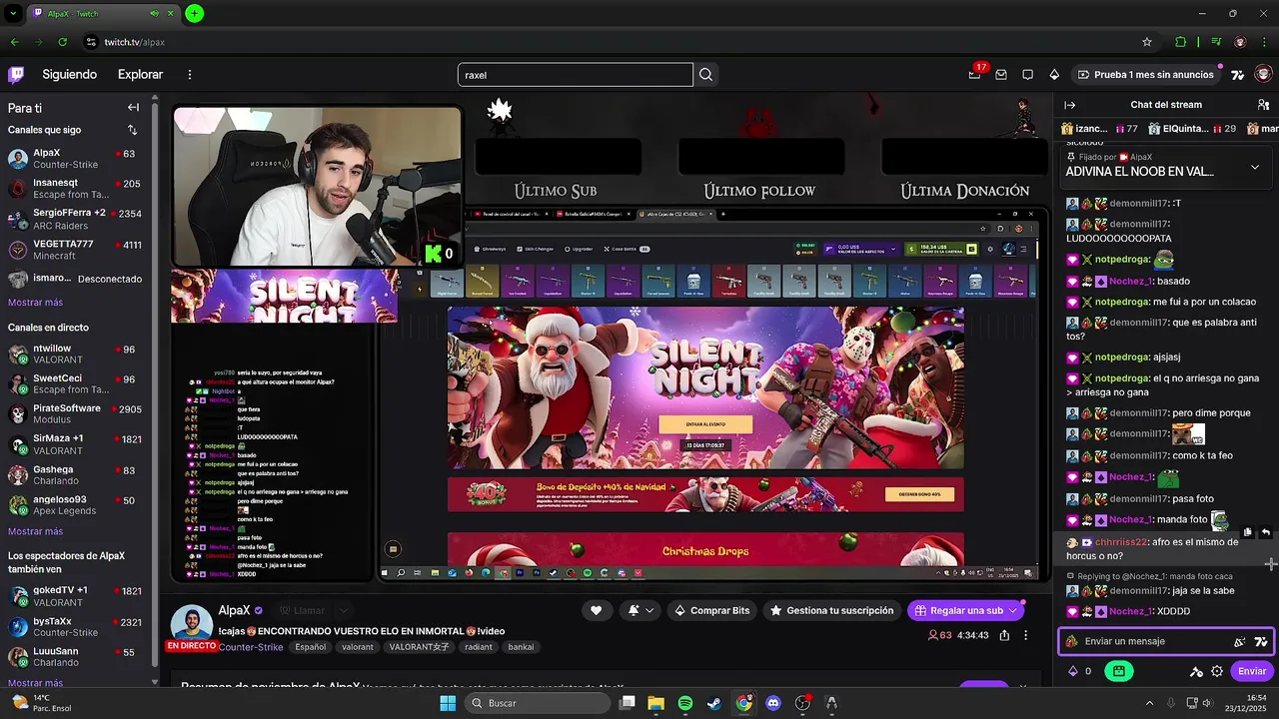
Task: Reload the browser page
Action: click(x=62, y=42)
